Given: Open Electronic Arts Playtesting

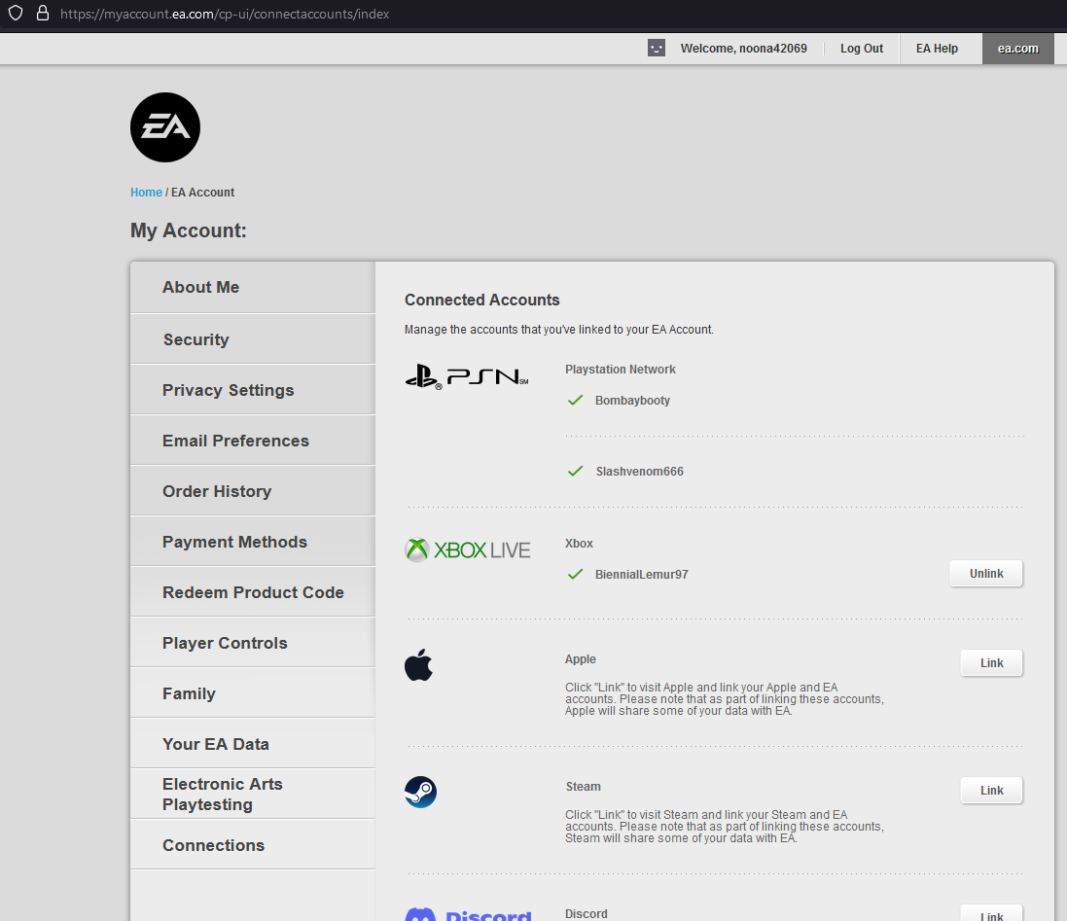Looking at the screenshot, I should [253, 794].
